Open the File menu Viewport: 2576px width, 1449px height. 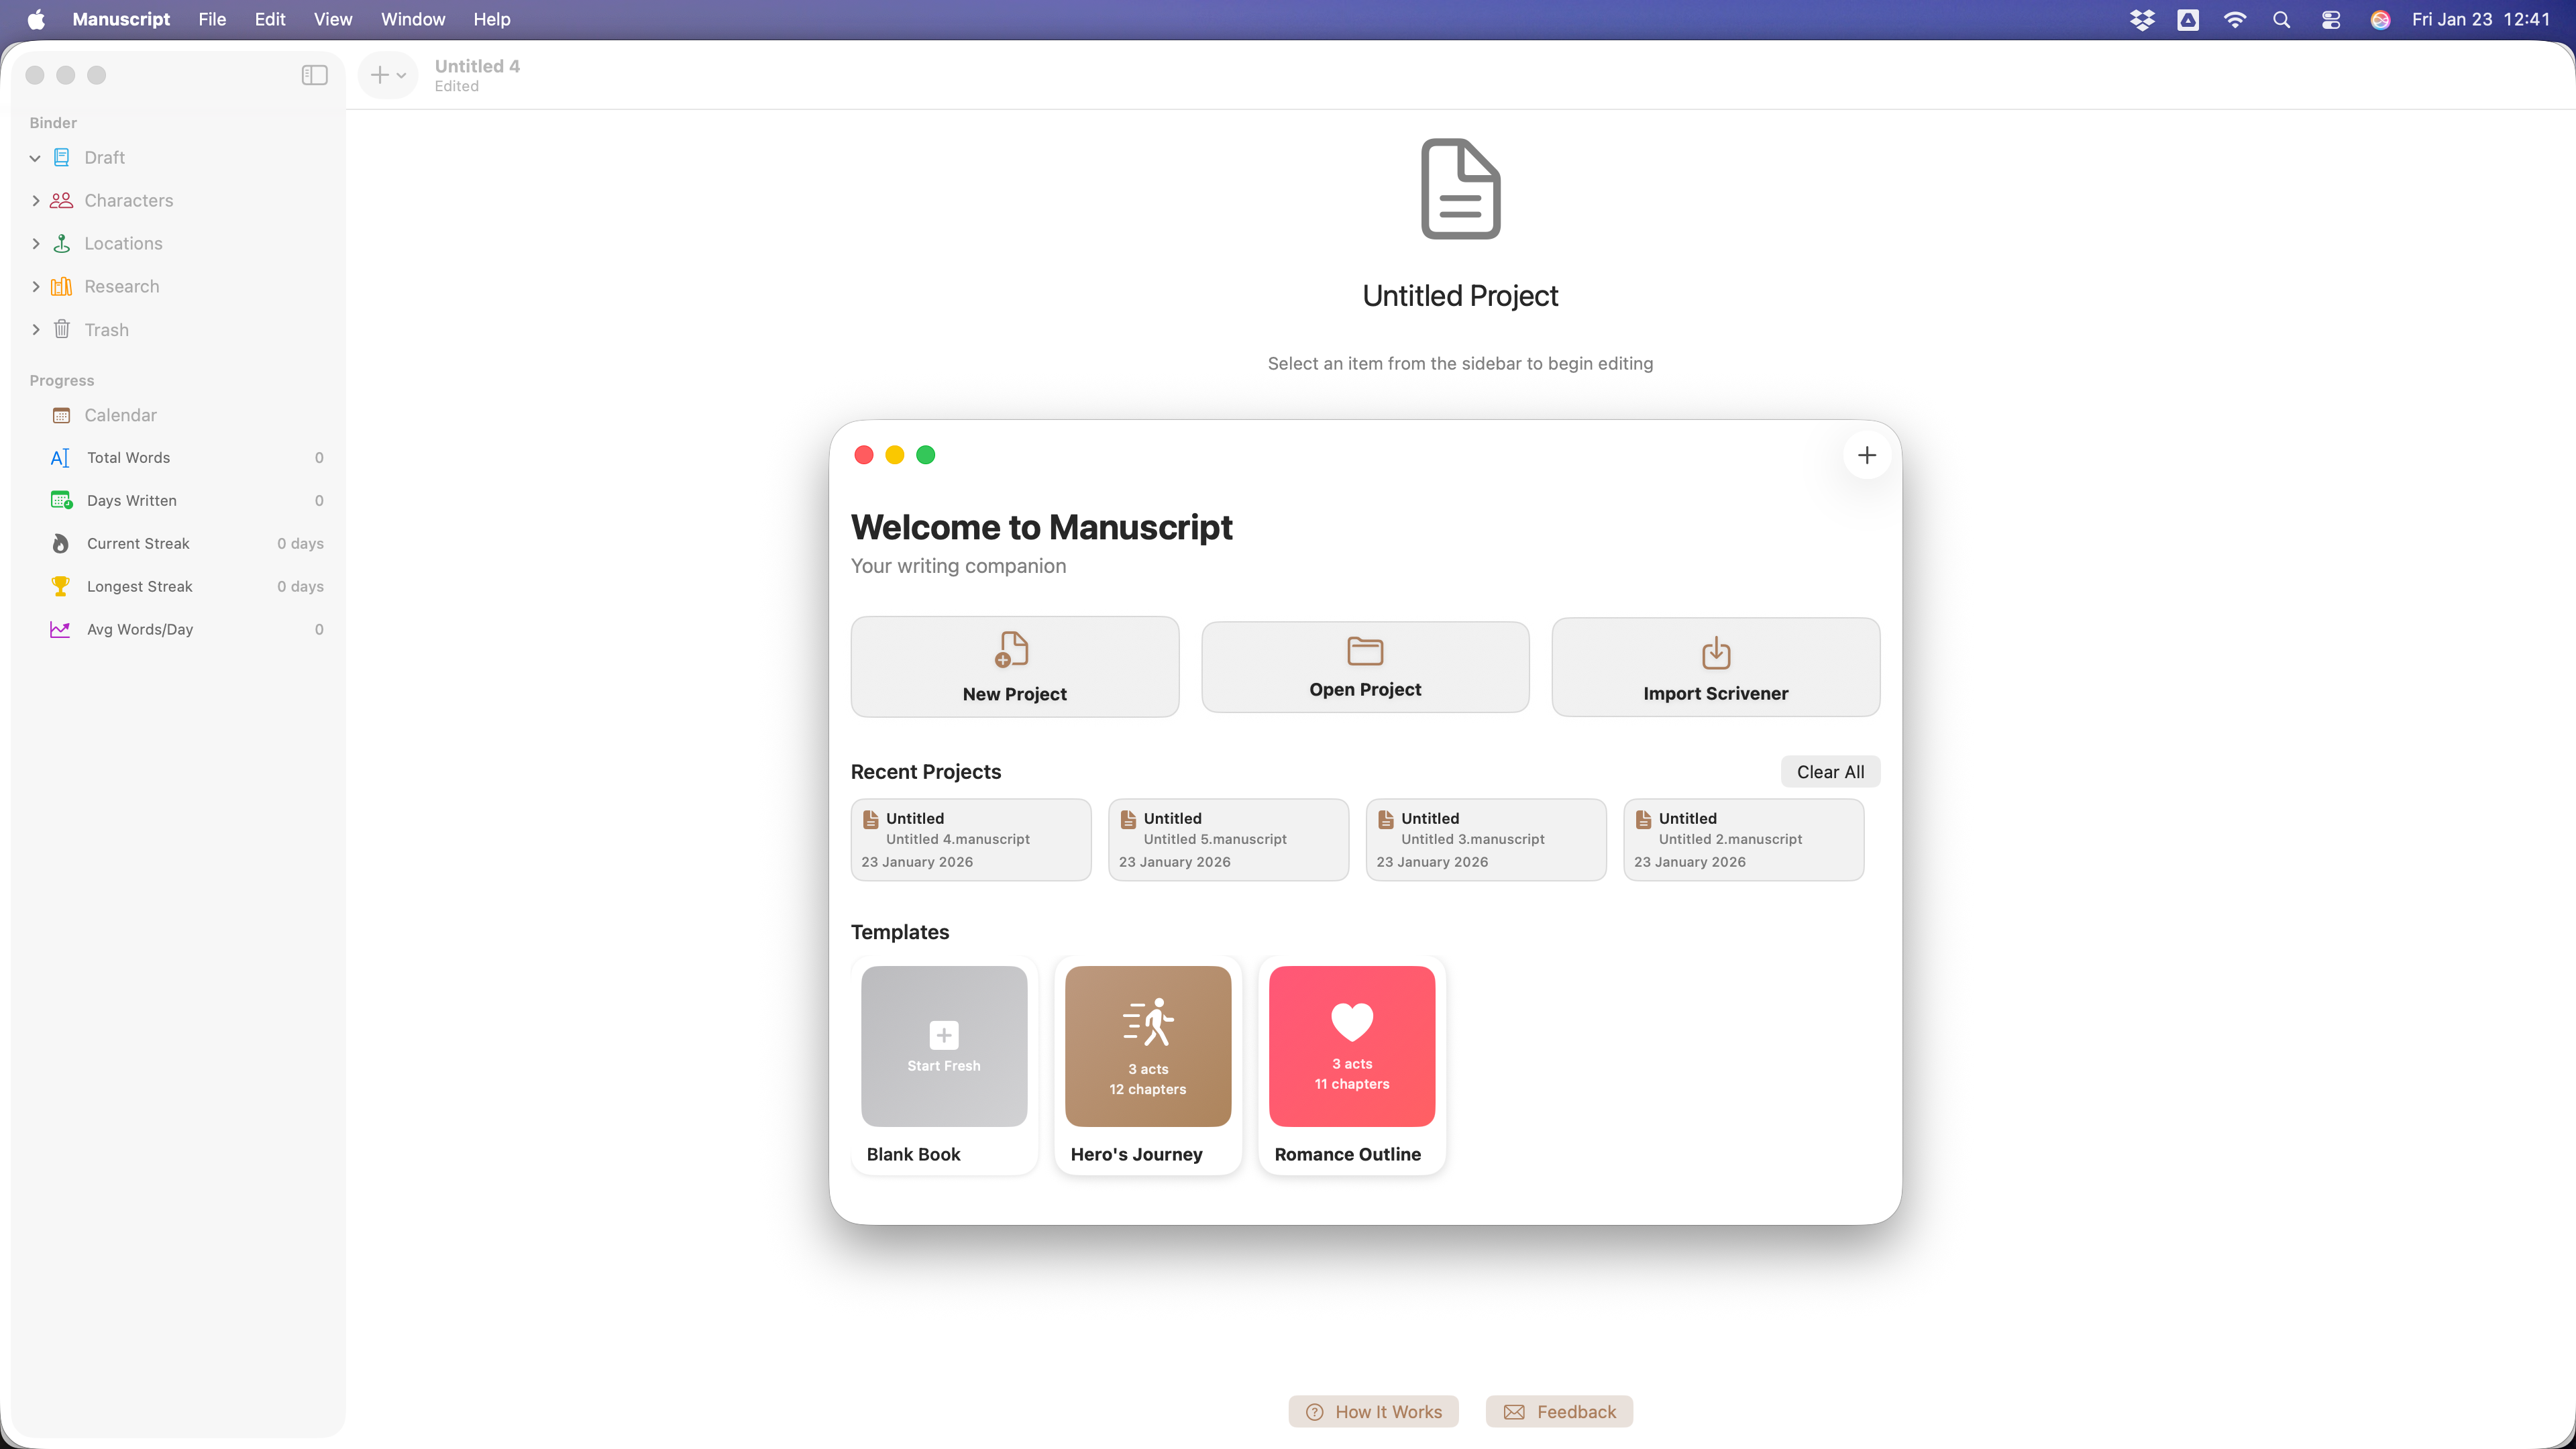click(211, 19)
